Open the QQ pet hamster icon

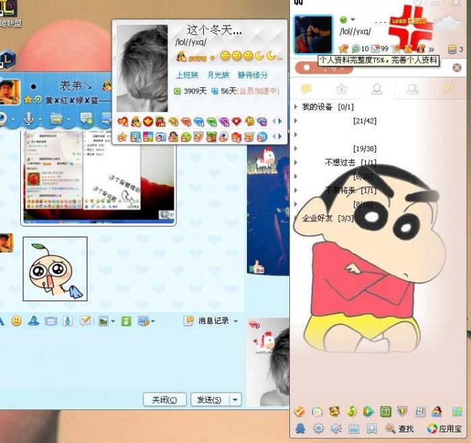334,411
